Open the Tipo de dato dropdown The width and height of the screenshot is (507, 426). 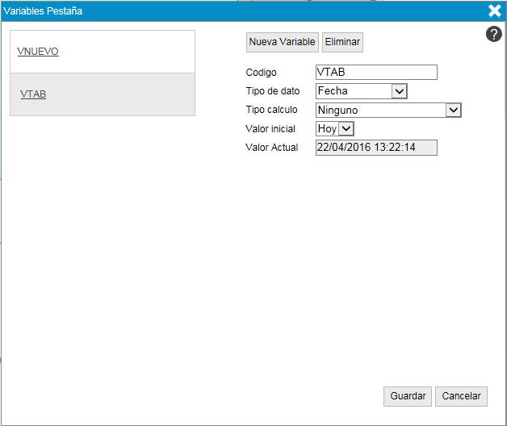[362, 91]
